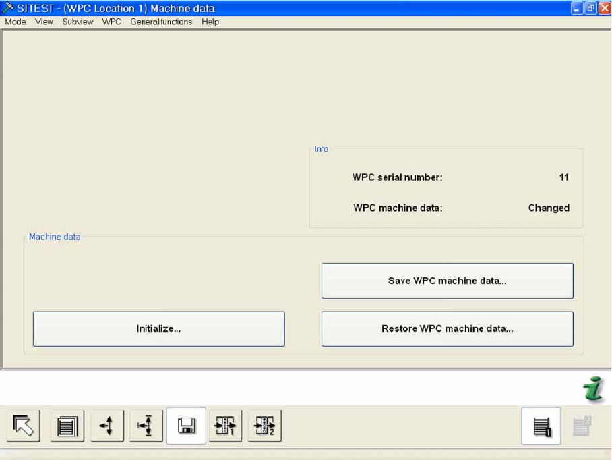Click the WPC location 1 icon

[x=225, y=426]
